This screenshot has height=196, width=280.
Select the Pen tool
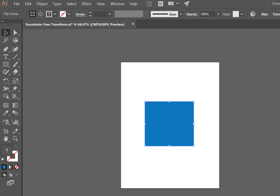(6, 49)
